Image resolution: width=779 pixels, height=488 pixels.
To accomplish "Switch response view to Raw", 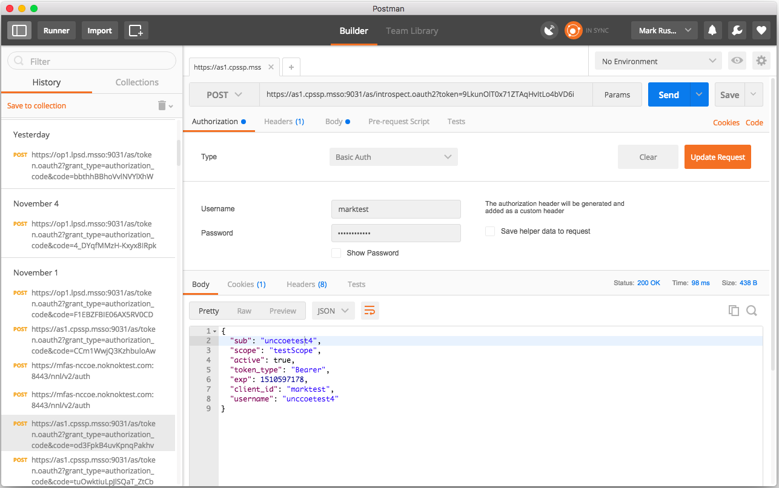I will (x=244, y=311).
